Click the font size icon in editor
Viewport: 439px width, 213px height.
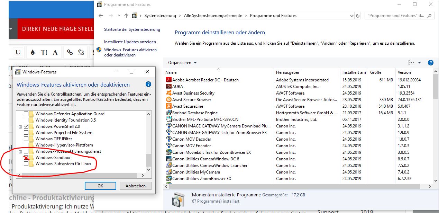44,52
